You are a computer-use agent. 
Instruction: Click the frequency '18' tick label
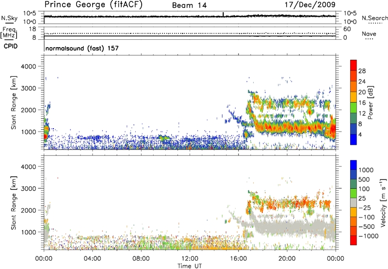[x=32, y=29]
